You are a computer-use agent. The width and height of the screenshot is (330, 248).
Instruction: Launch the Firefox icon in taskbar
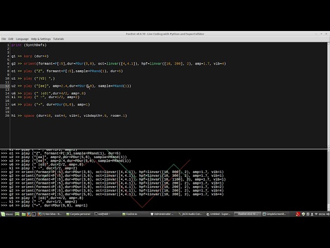(29, 214)
